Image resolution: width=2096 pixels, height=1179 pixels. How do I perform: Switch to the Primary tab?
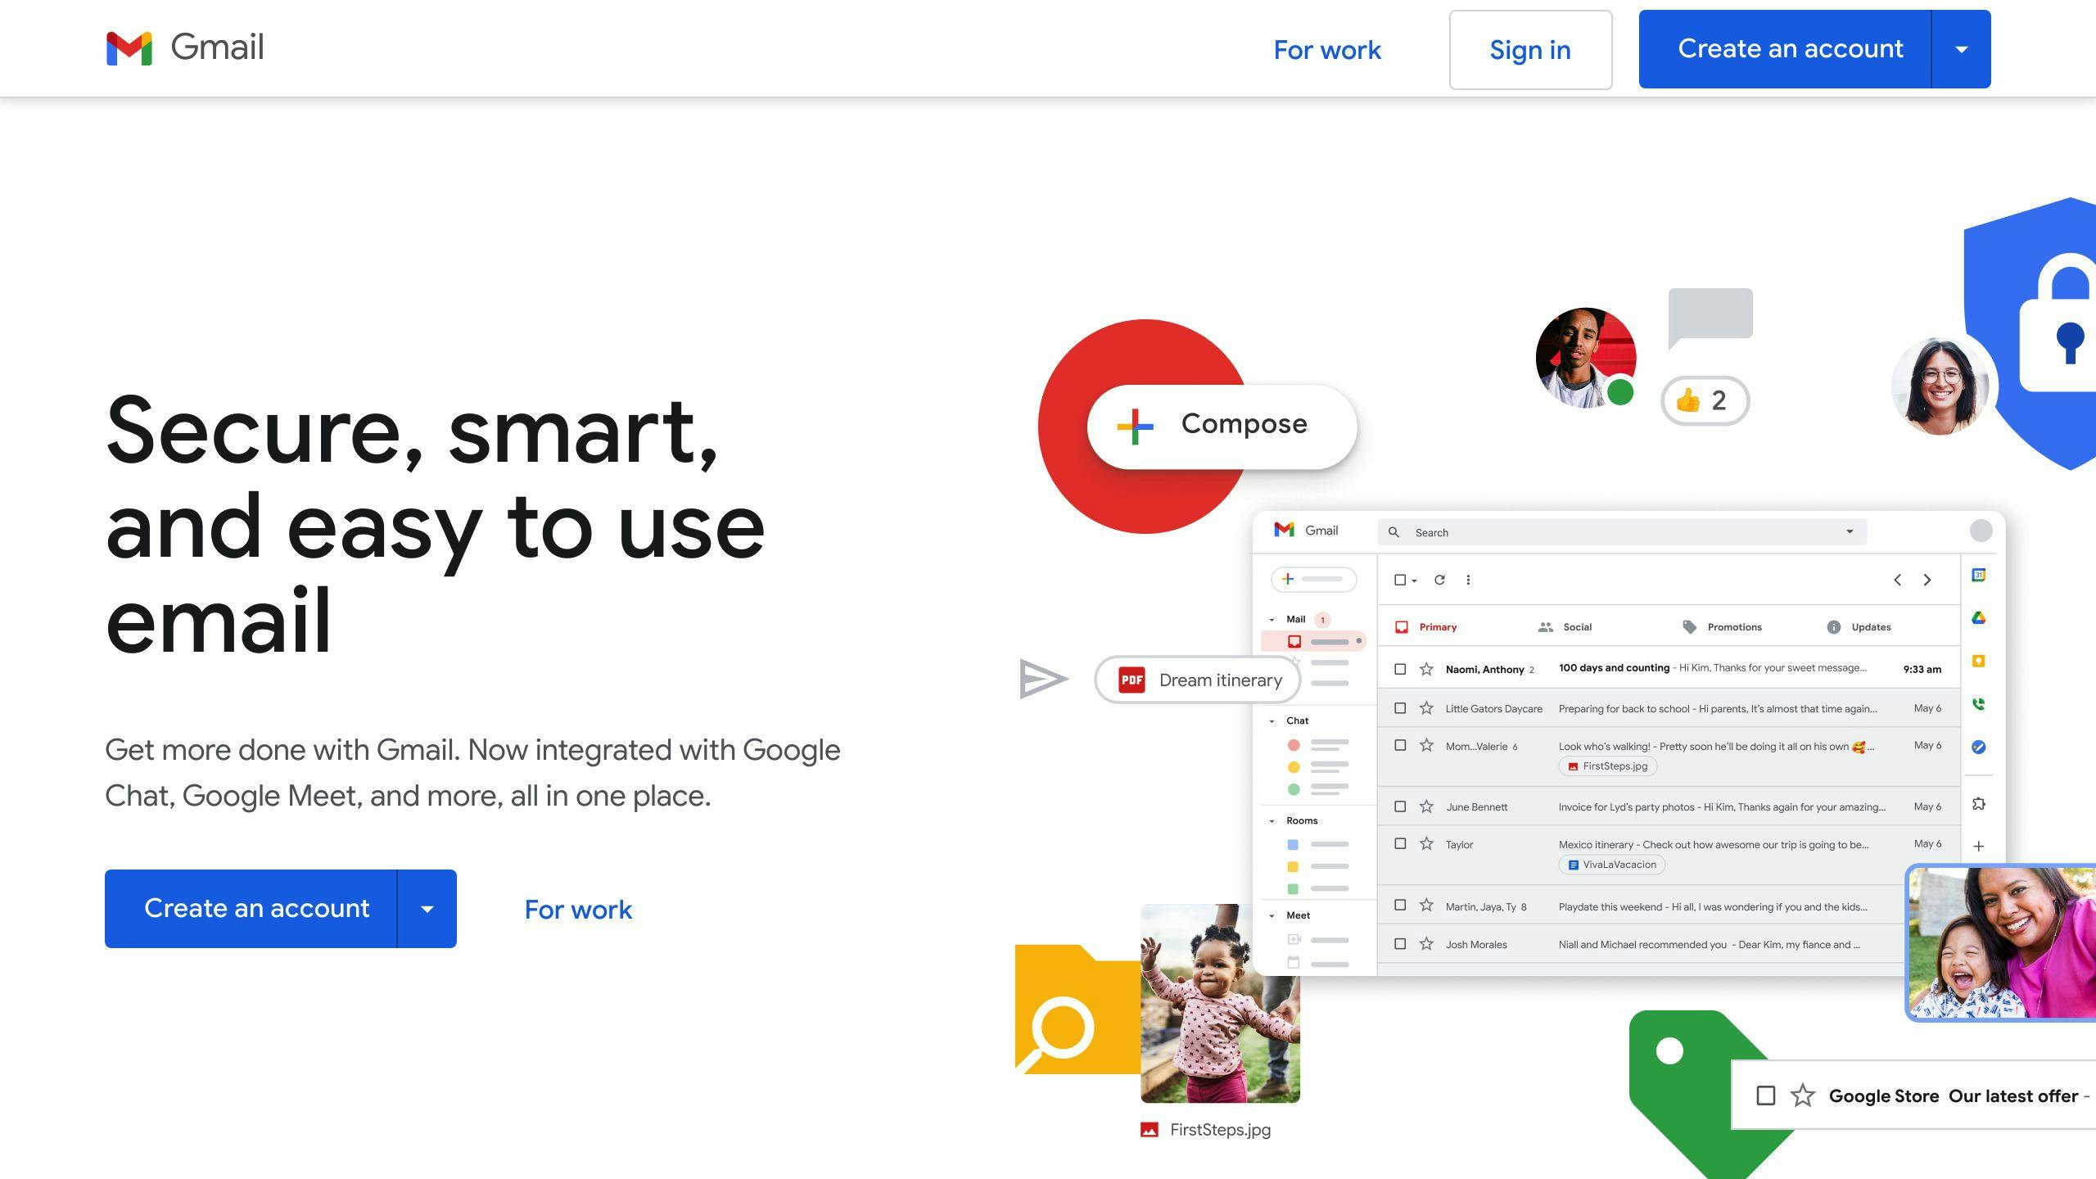pyautogui.click(x=1425, y=627)
